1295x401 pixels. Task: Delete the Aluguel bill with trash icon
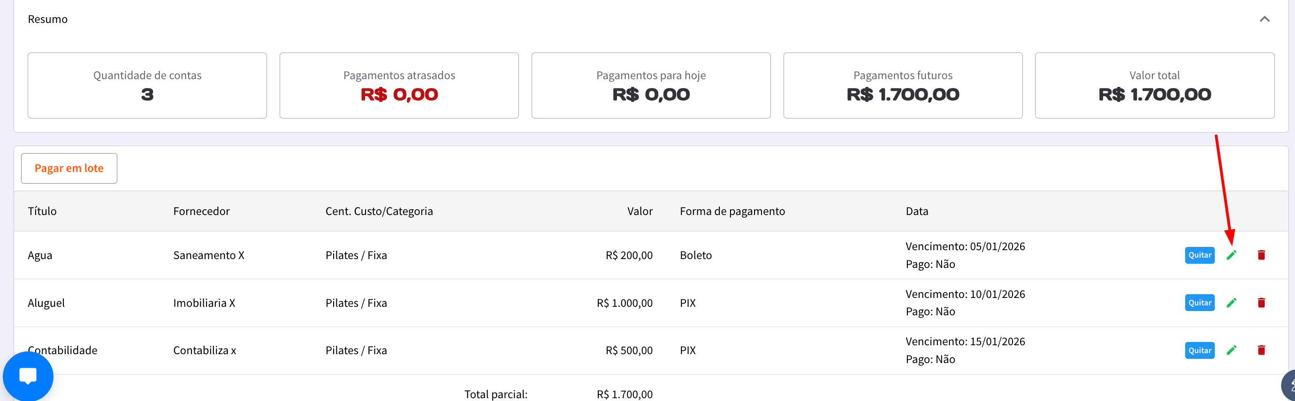(x=1261, y=303)
